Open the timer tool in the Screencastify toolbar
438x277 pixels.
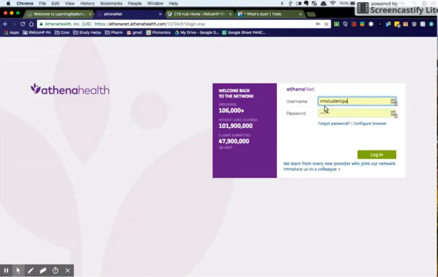55,270
